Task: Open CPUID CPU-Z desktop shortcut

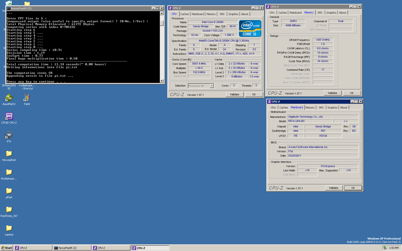Action: [x=9, y=118]
